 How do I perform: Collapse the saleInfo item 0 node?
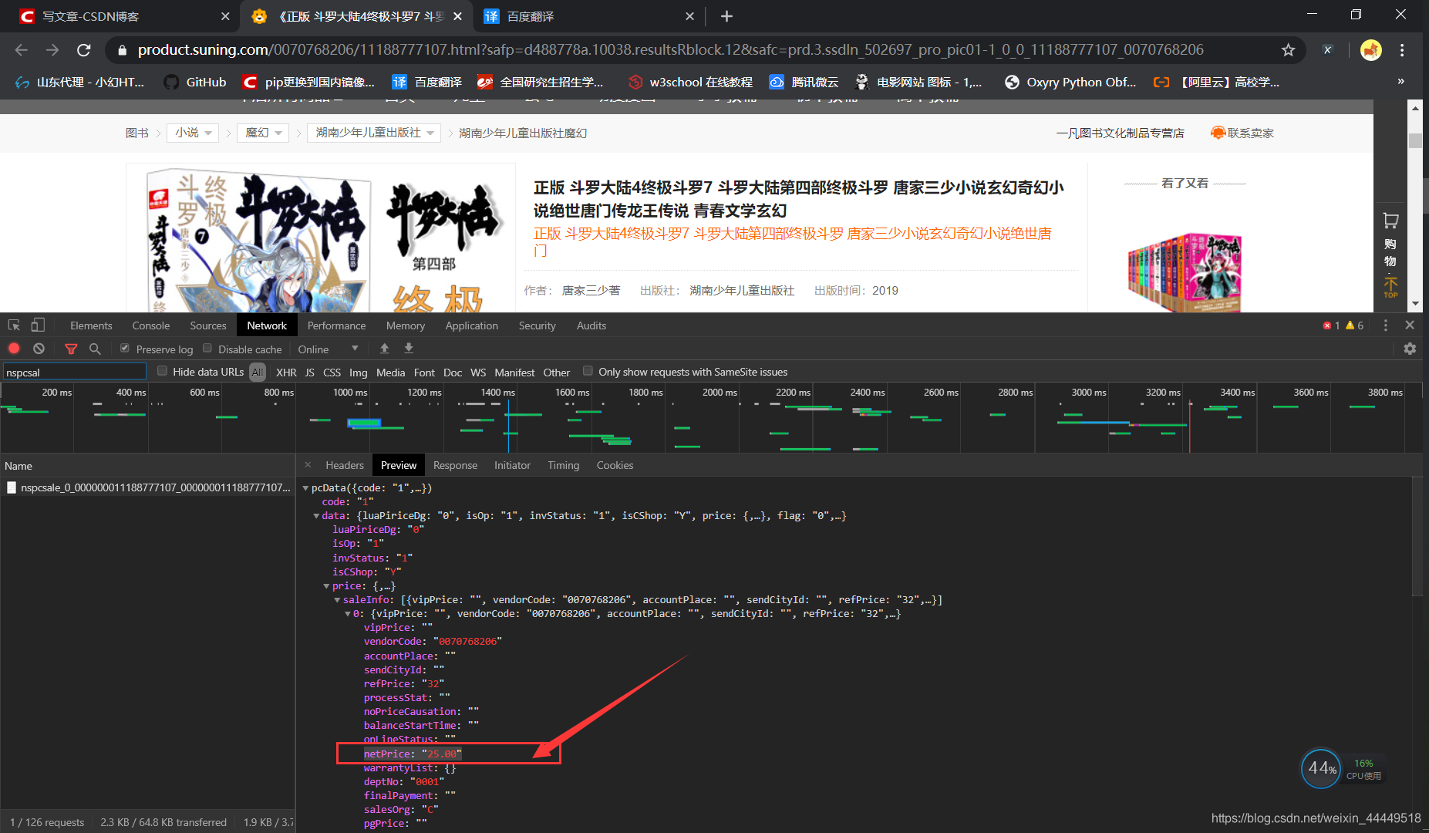347,613
